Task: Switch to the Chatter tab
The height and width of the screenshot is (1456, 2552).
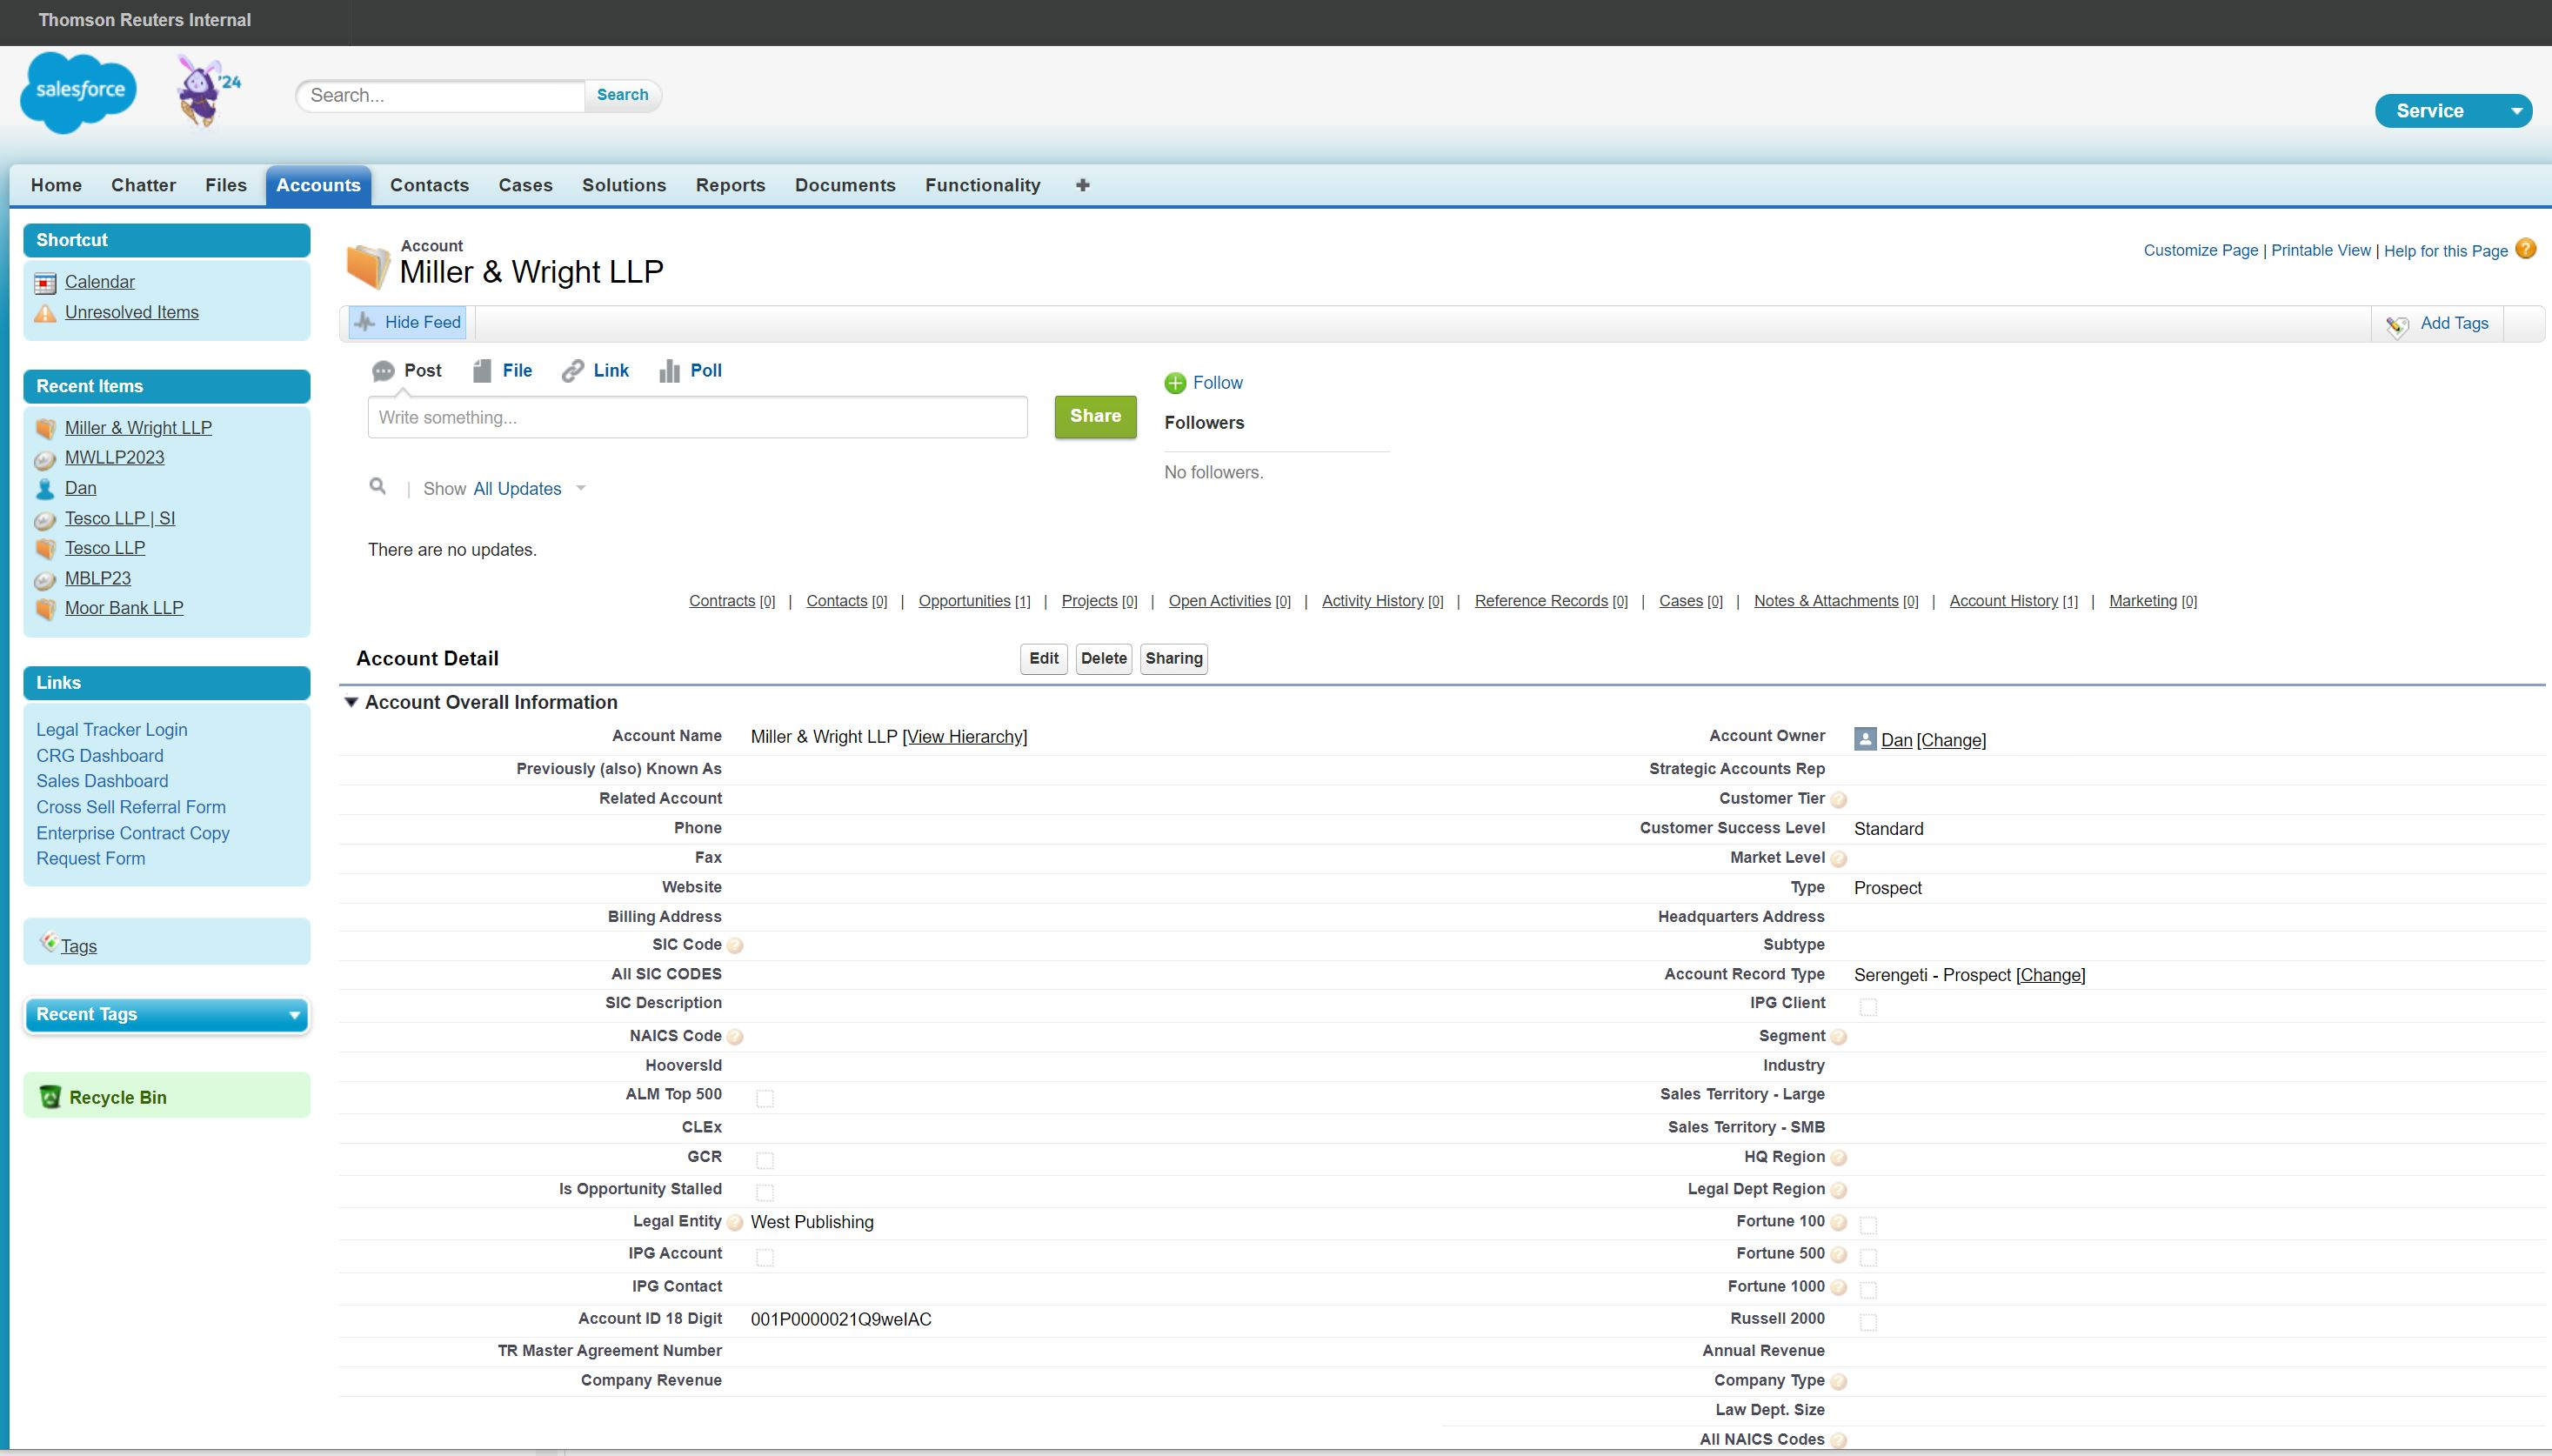Action: (x=143, y=185)
